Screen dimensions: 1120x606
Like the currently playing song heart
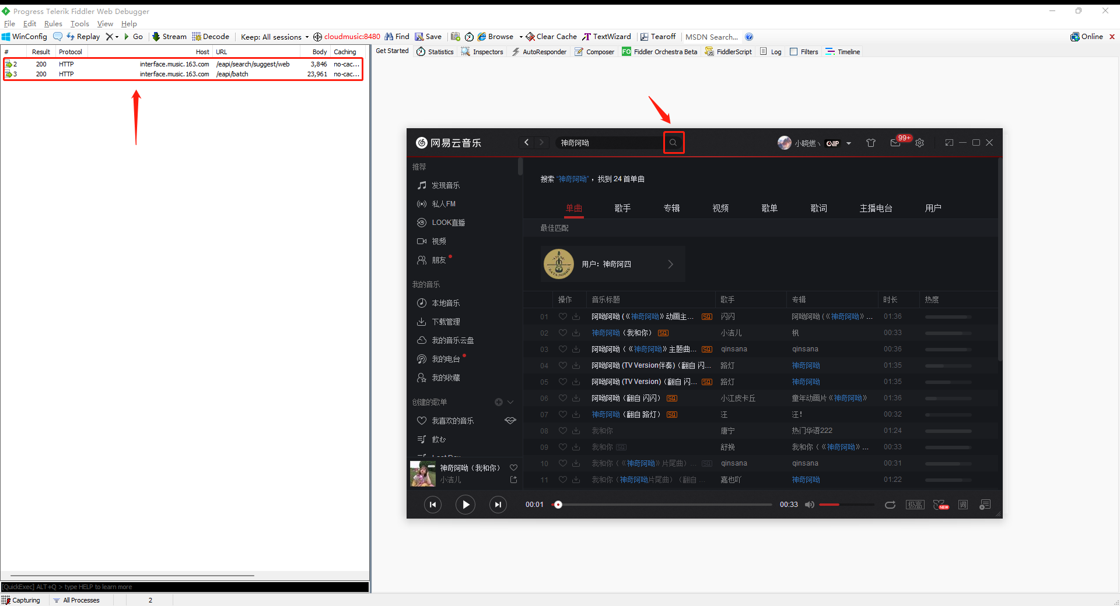pos(514,467)
